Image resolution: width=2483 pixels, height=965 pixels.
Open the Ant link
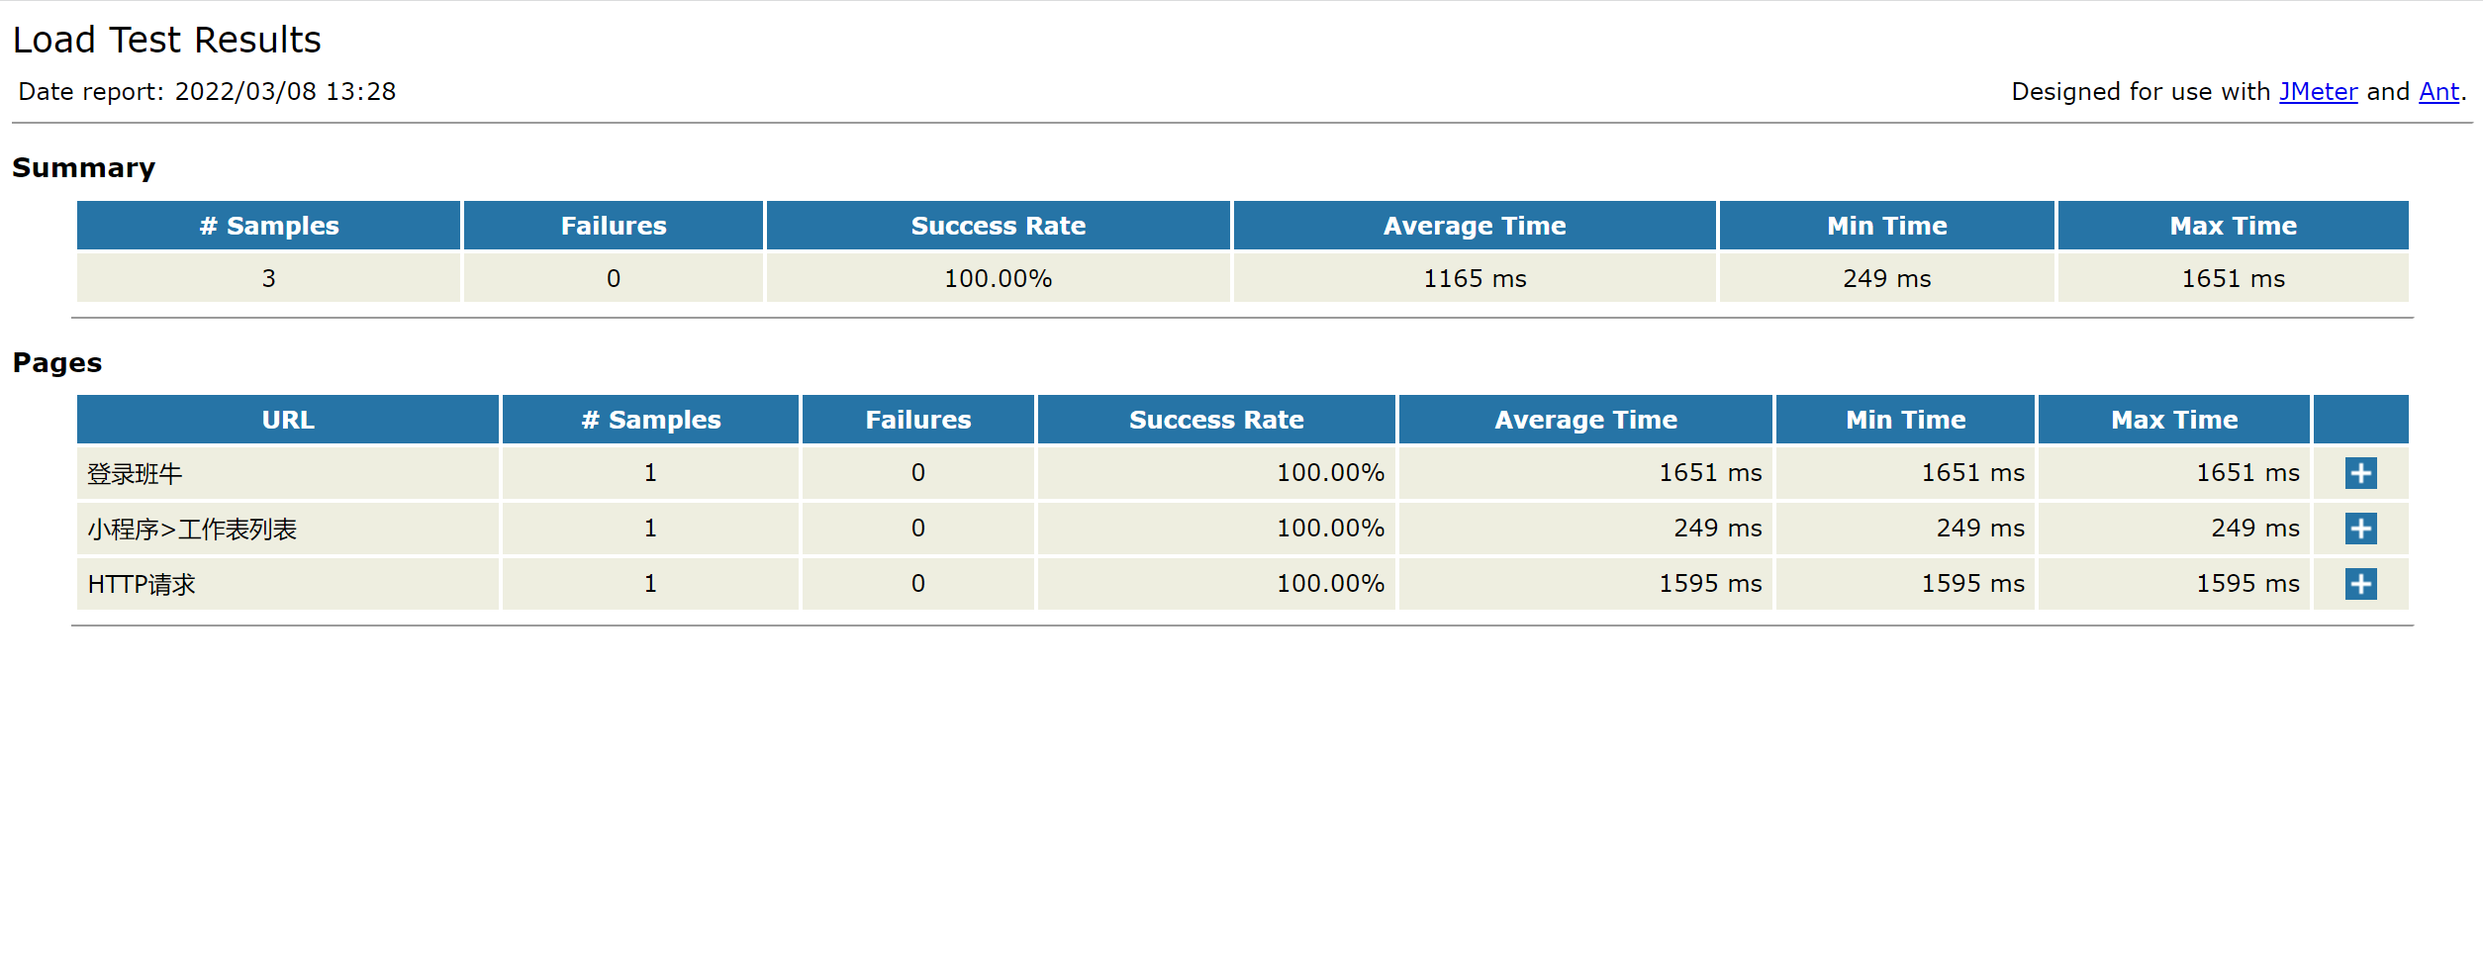[x=2438, y=92]
